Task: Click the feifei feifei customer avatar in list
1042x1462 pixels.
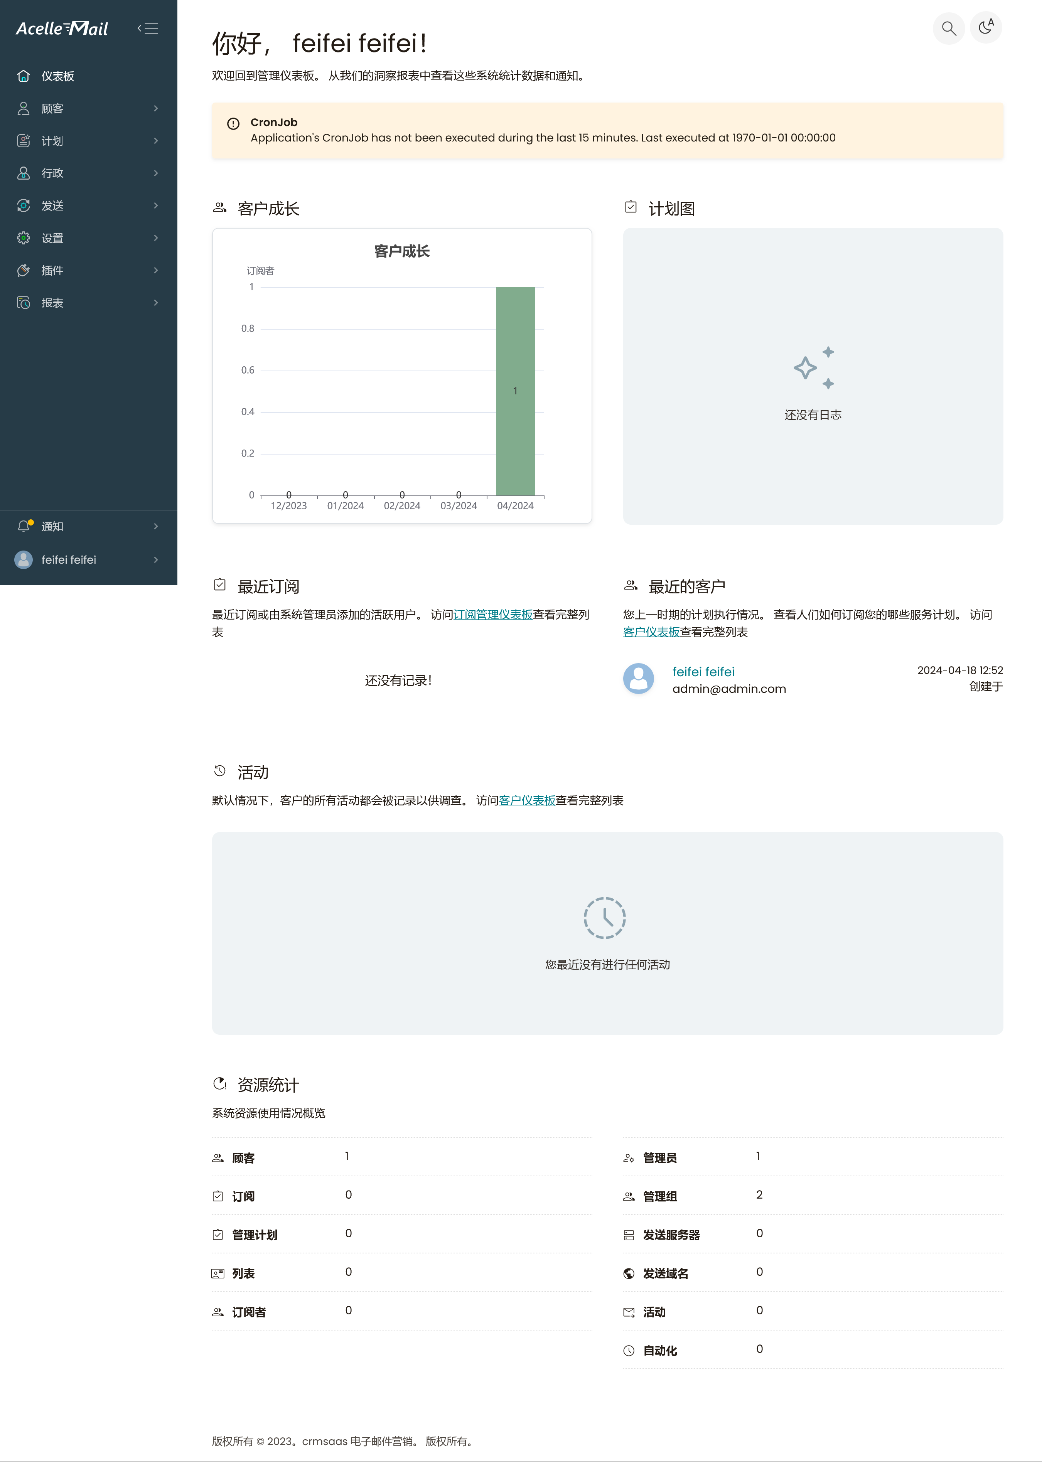Action: (638, 679)
